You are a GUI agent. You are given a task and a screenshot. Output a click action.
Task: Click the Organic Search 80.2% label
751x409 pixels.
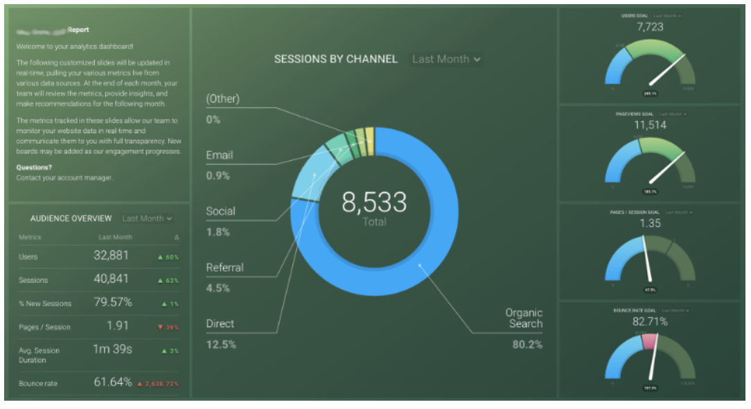(524, 329)
